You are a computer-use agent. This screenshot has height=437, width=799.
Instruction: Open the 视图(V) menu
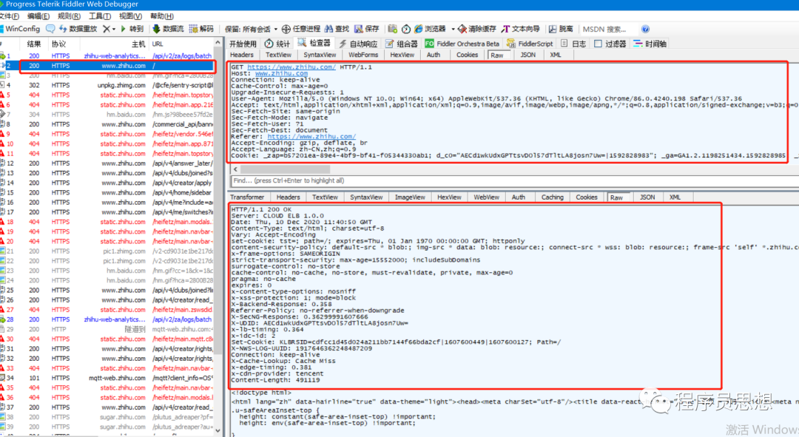130,16
